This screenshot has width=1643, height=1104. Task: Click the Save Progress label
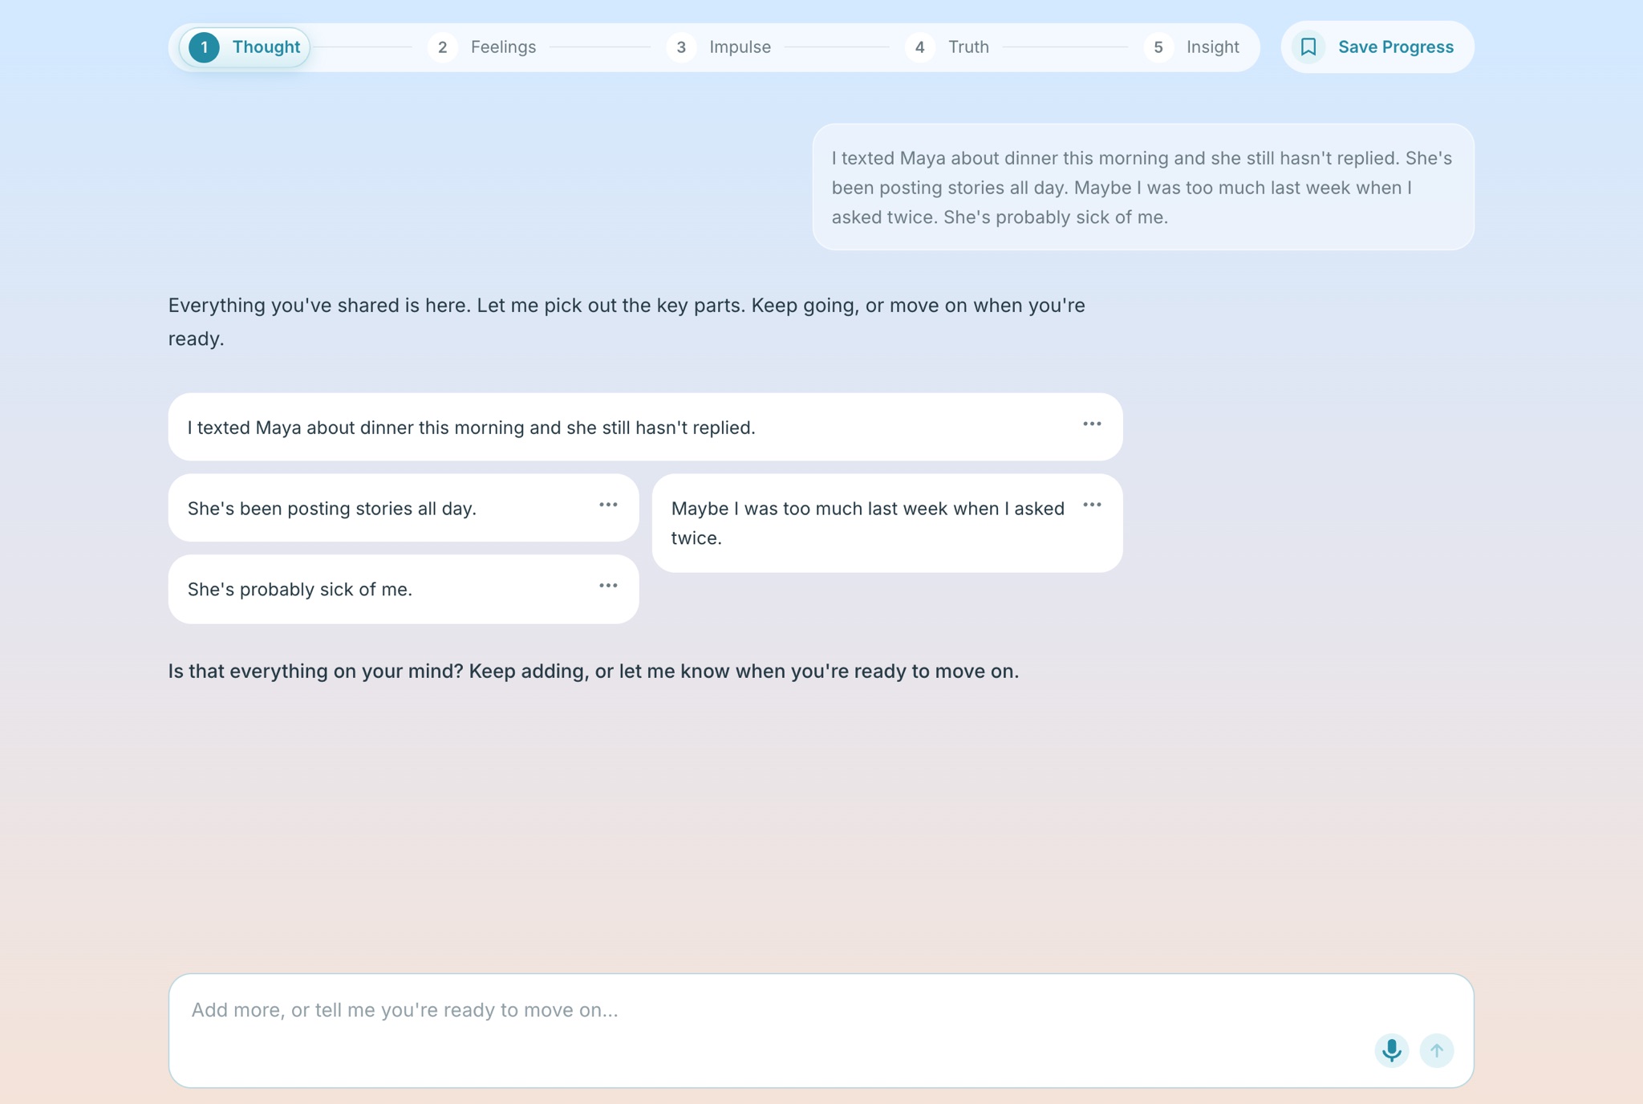[1396, 47]
